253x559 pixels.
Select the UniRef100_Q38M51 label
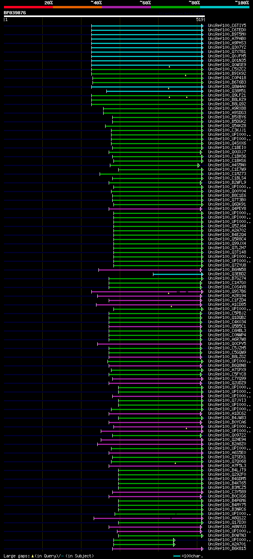pyautogui.click(x=227, y=91)
